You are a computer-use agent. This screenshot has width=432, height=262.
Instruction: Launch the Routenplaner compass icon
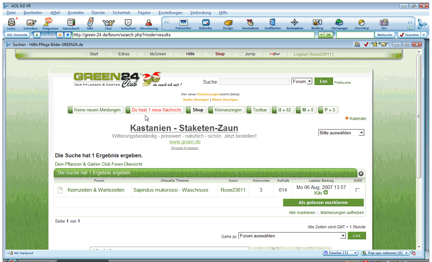point(295,23)
